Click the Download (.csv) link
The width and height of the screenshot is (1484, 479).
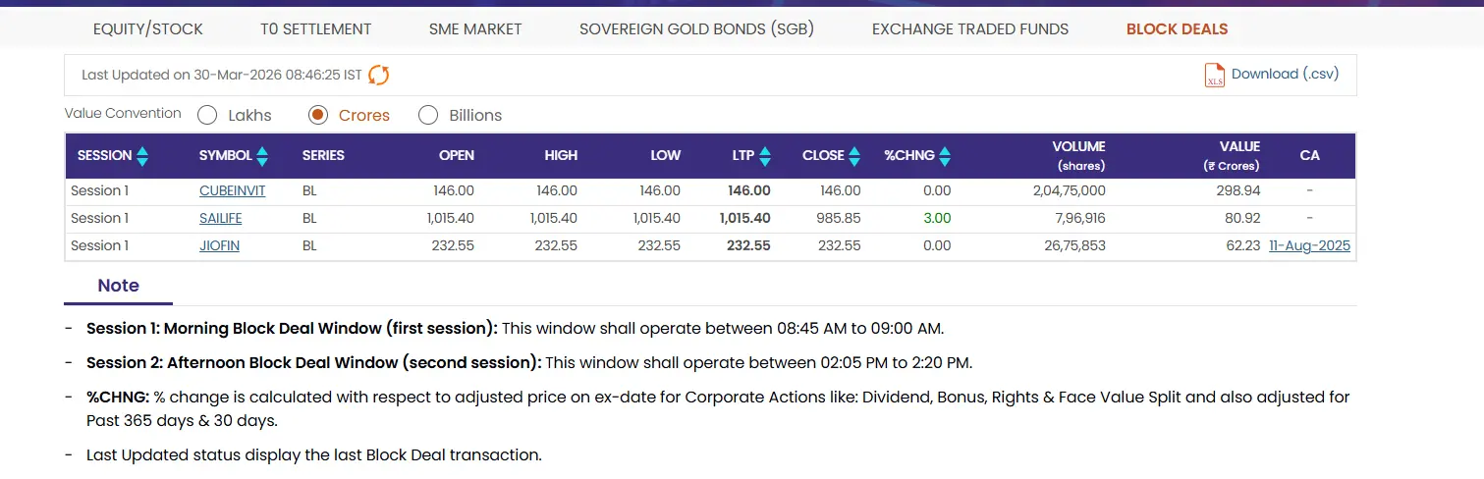coord(1285,74)
